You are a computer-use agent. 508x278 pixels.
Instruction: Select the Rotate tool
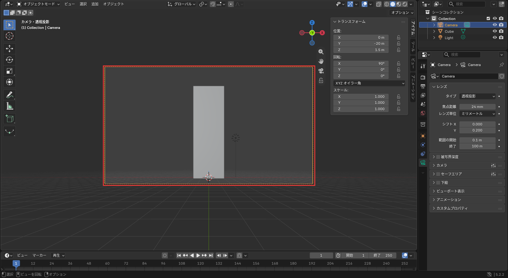click(x=10, y=60)
